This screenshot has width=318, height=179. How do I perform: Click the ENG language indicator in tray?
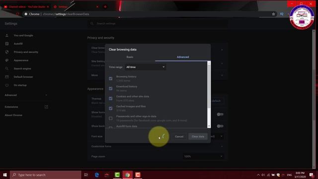pyautogui.click(x=289, y=175)
